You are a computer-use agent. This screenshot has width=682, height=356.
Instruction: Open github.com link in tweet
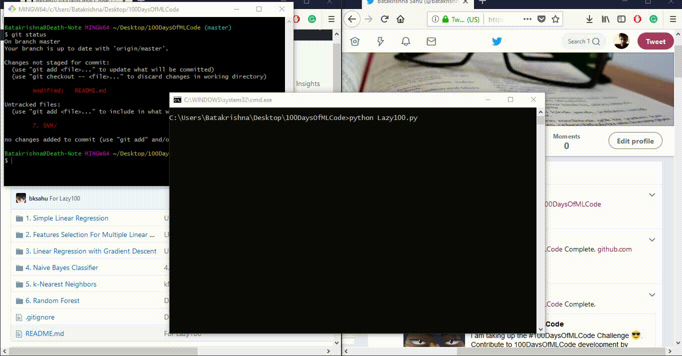(614, 249)
